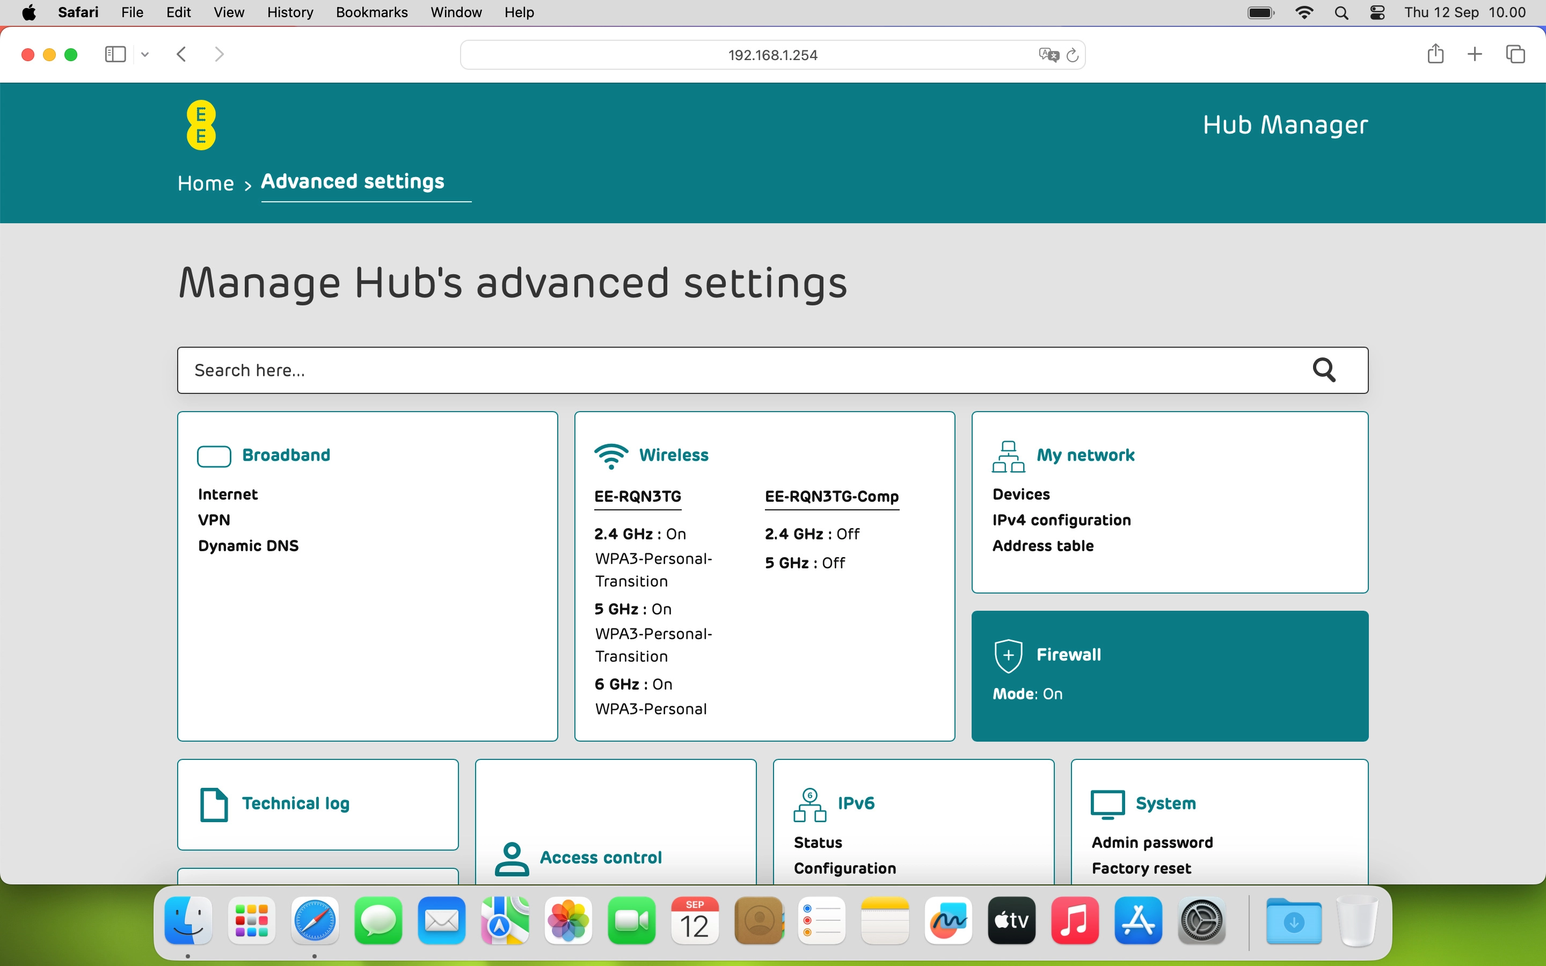
Task: Open the History menu
Action: coord(289,12)
